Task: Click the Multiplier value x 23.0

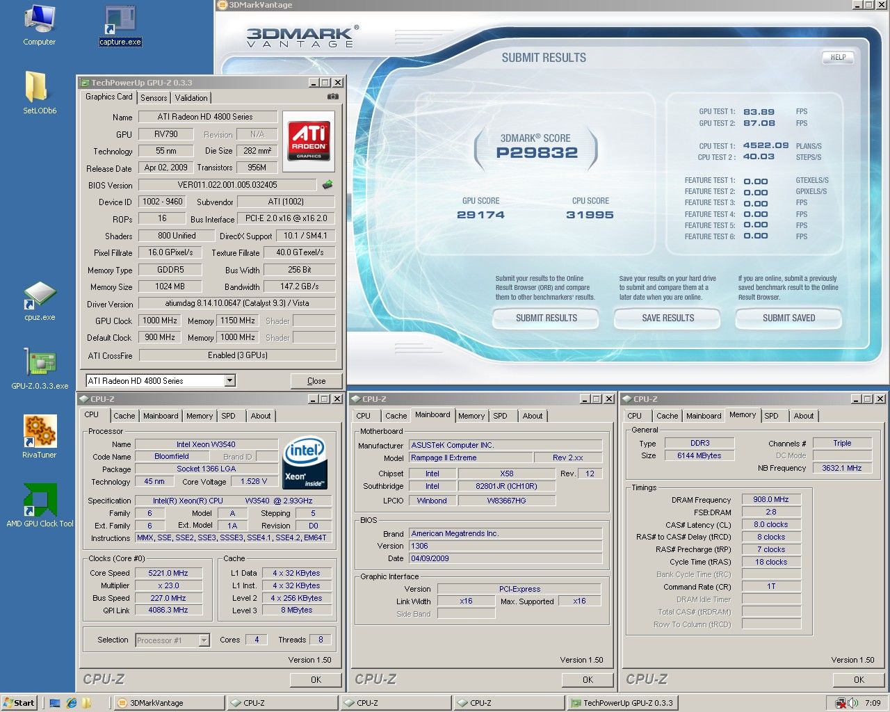Action: [x=168, y=585]
